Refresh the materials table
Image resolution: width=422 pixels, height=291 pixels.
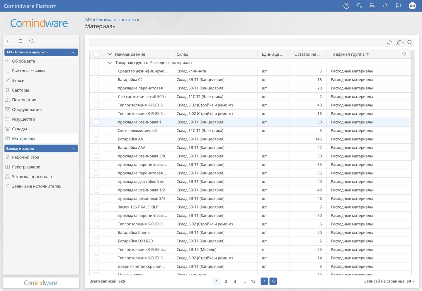point(389,42)
